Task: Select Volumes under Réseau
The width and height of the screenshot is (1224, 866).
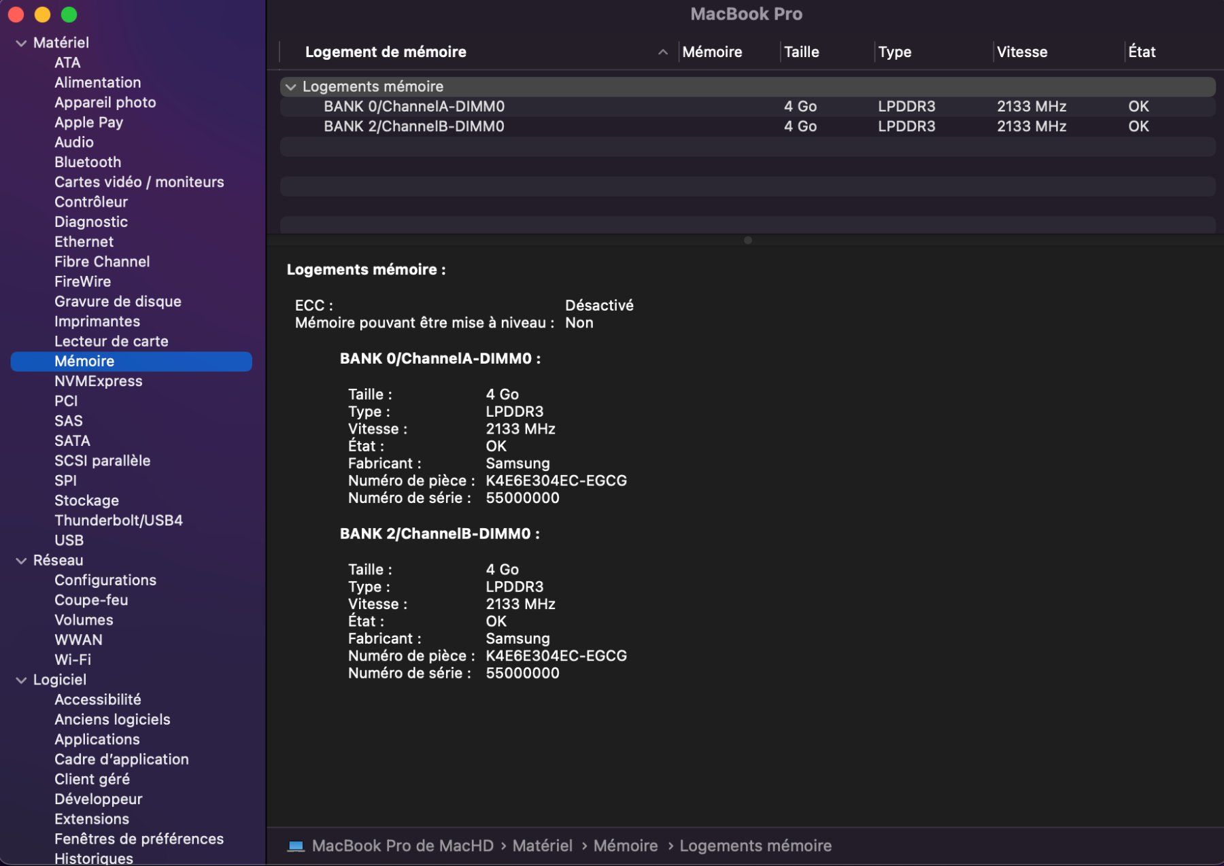Action: tap(84, 620)
